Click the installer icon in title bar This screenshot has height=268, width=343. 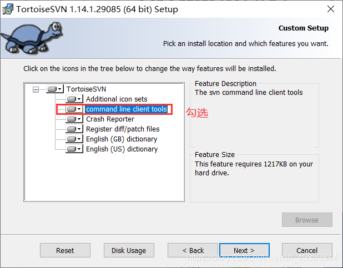(x=8, y=9)
